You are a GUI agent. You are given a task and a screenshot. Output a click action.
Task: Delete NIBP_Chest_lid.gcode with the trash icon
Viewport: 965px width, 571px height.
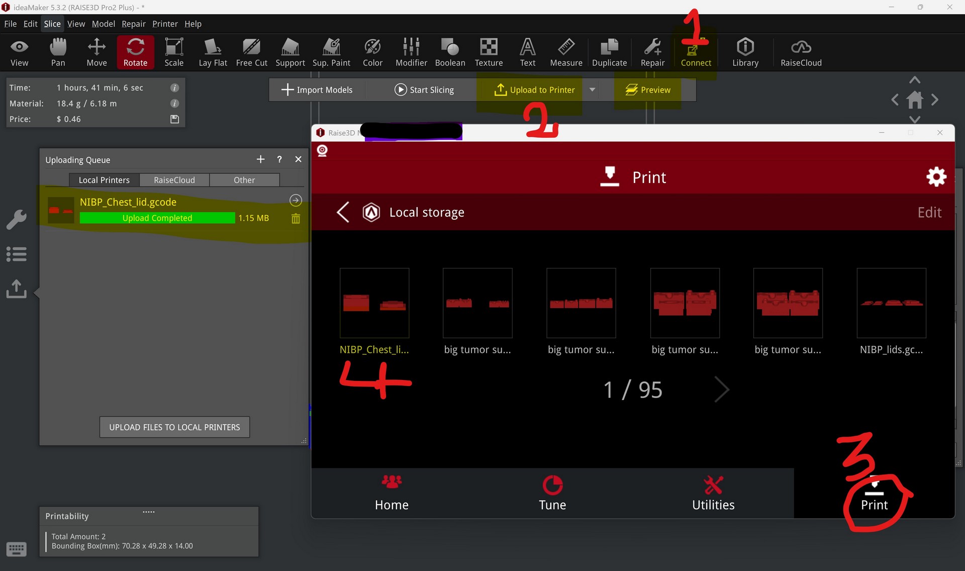click(x=296, y=219)
